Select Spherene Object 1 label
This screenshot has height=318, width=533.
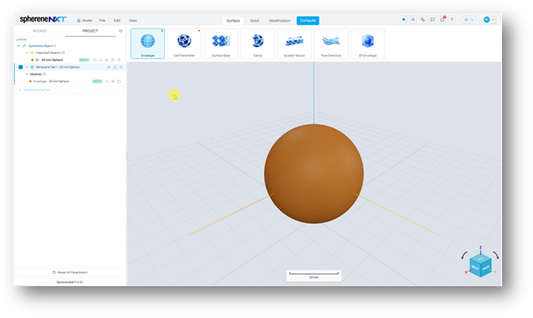[42, 46]
